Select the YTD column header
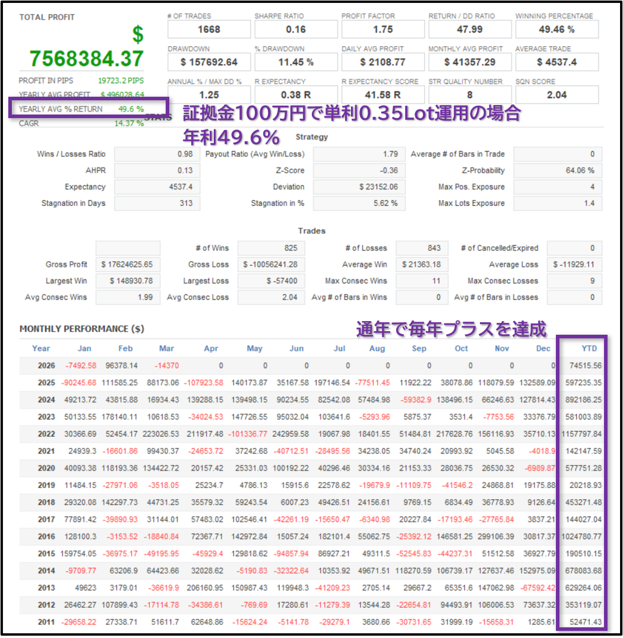Image resolution: width=623 pixels, height=638 pixels. tap(589, 349)
